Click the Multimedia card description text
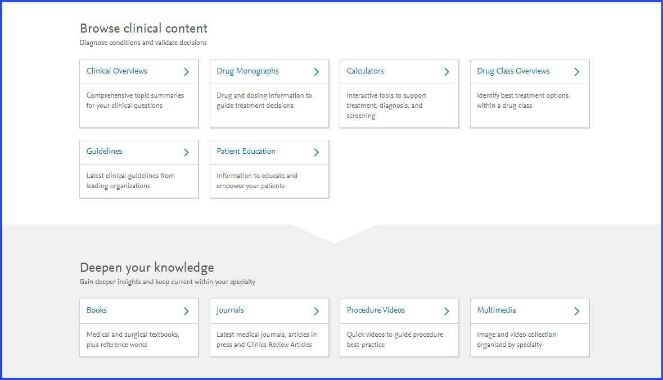The height and width of the screenshot is (380, 663). (516, 340)
